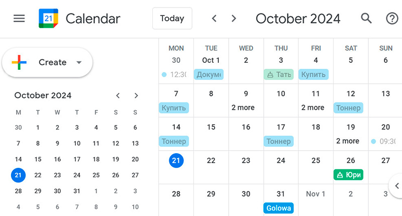Open the Help question mark icon
The width and height of the screenshot is (402, 216).
pyautogui.click(x=392, y=19)
